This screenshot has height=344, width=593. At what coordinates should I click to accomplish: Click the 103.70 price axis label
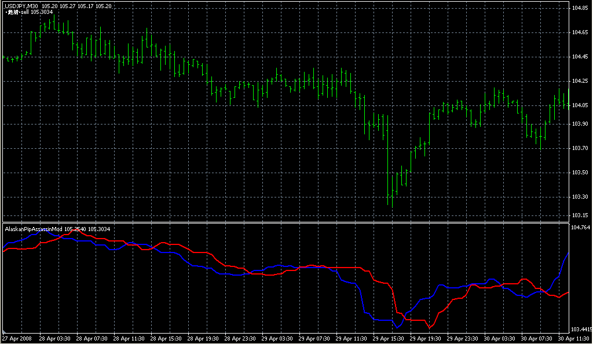pos(580,149)
